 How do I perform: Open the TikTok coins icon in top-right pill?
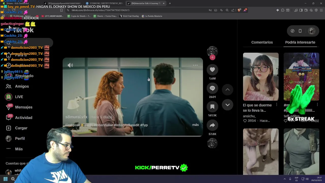(x=292, y=31)
